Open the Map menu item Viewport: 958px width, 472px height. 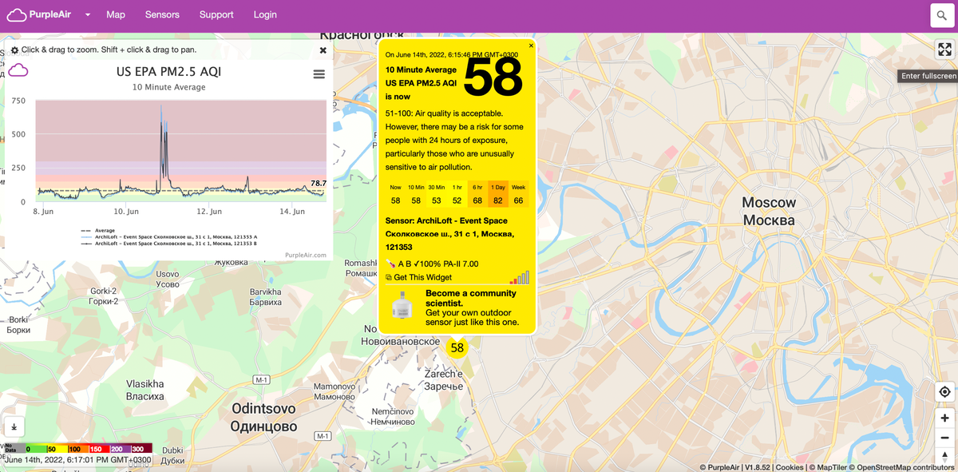click(116, 14)
